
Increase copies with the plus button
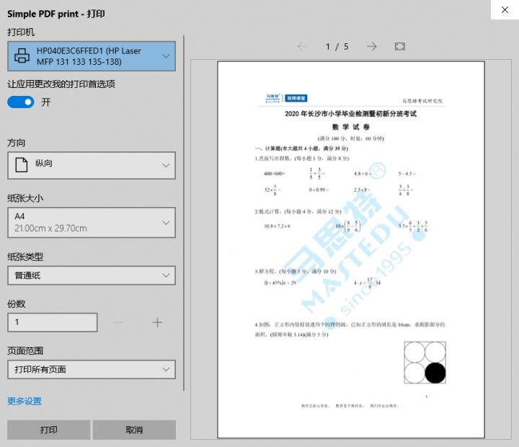click(x=158, y=322)
